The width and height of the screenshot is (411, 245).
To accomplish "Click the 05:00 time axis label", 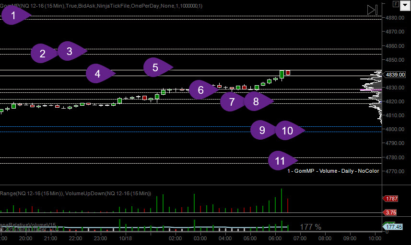I will click(250, 238).
